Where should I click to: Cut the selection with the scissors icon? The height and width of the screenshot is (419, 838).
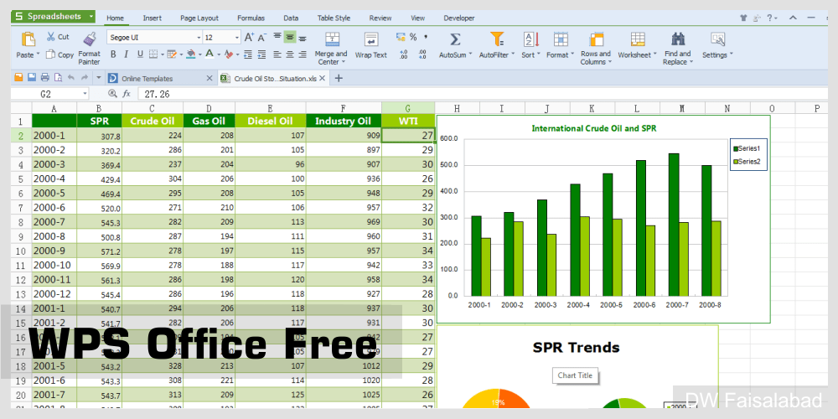tap(51, 37)
